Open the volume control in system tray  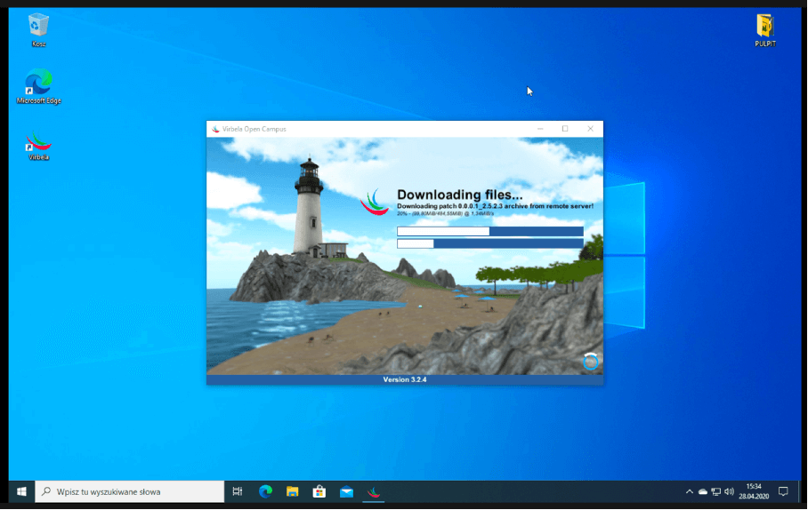coord(730,491)
